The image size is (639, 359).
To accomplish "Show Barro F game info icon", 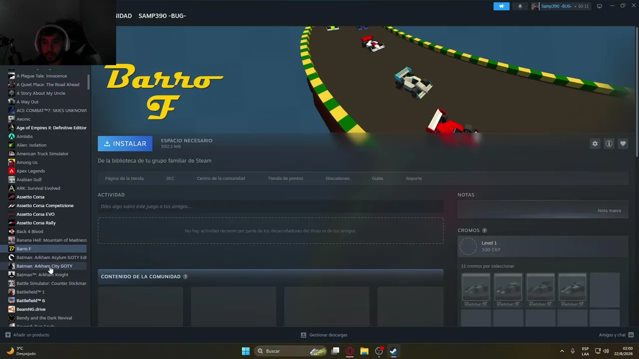I will pos(609,144).
